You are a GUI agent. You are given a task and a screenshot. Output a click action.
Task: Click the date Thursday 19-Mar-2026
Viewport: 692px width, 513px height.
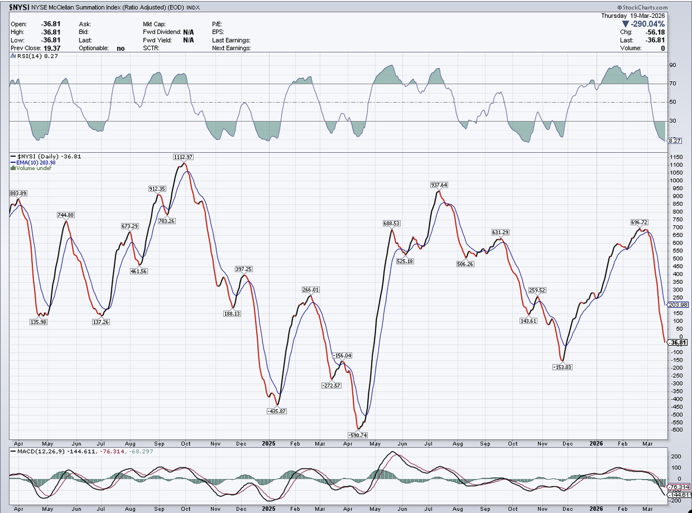point(633,16)
